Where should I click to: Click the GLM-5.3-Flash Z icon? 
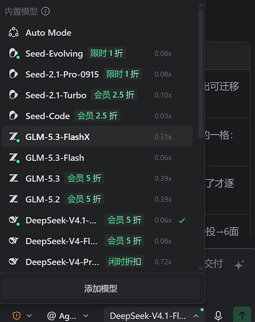pyautogui.click(x=14, y=158)
